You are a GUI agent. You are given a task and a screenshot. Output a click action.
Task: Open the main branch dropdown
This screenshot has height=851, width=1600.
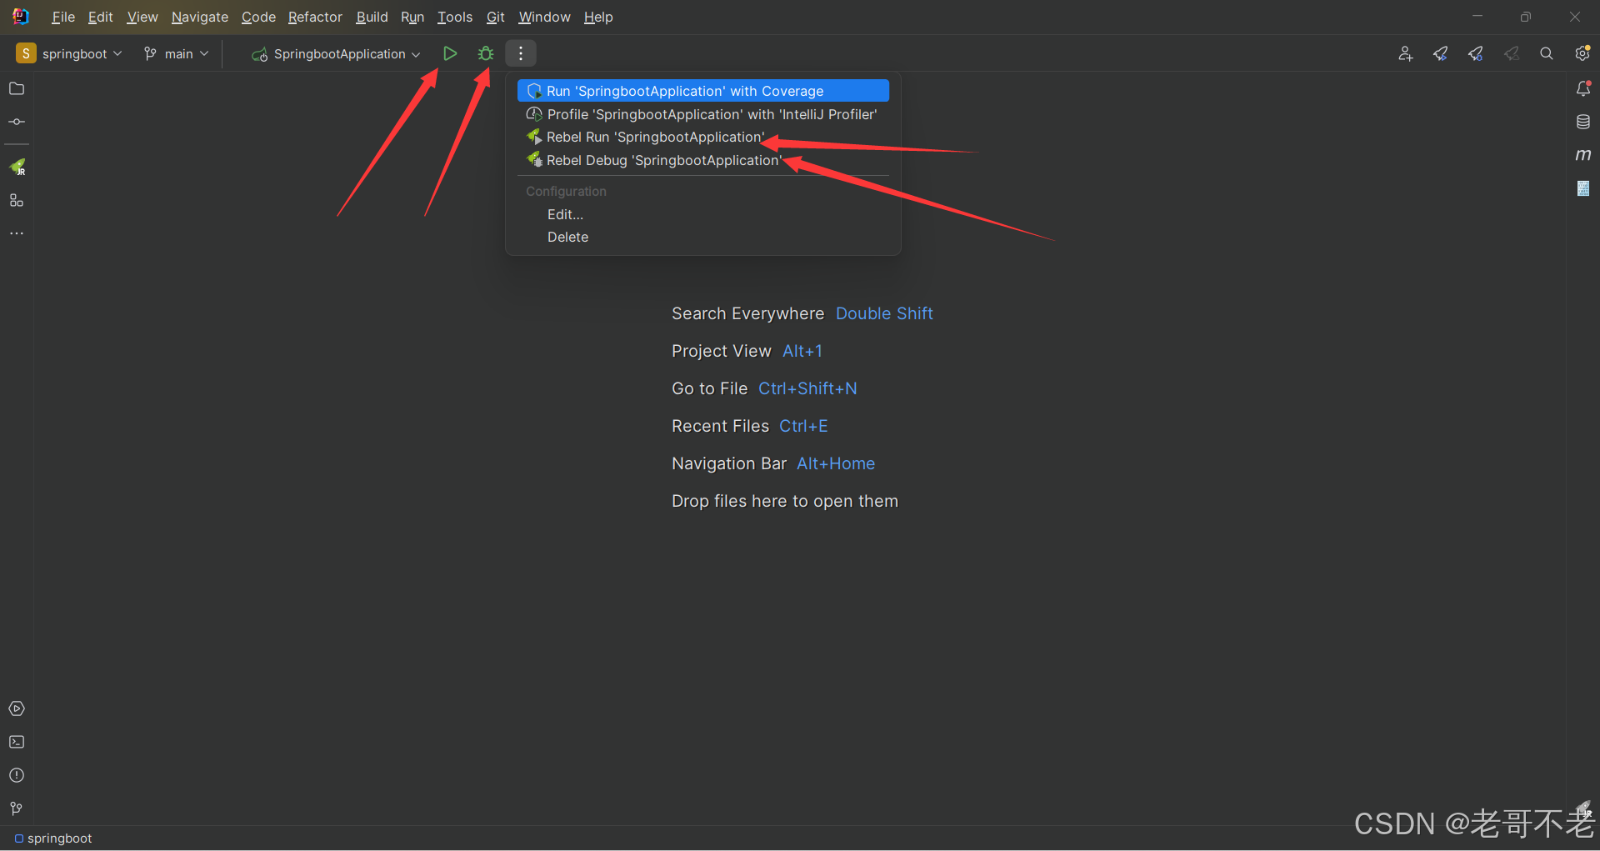(x=176, y=53)
